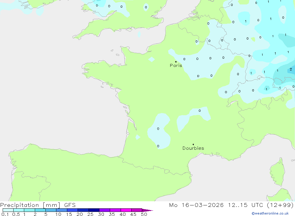Click the 25 legend scale label

[x=90, y=214]
